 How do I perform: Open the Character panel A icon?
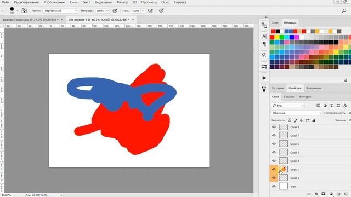(264, 37)
